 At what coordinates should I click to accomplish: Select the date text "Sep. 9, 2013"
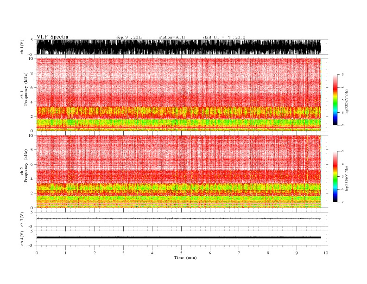(x=129, y=37)
